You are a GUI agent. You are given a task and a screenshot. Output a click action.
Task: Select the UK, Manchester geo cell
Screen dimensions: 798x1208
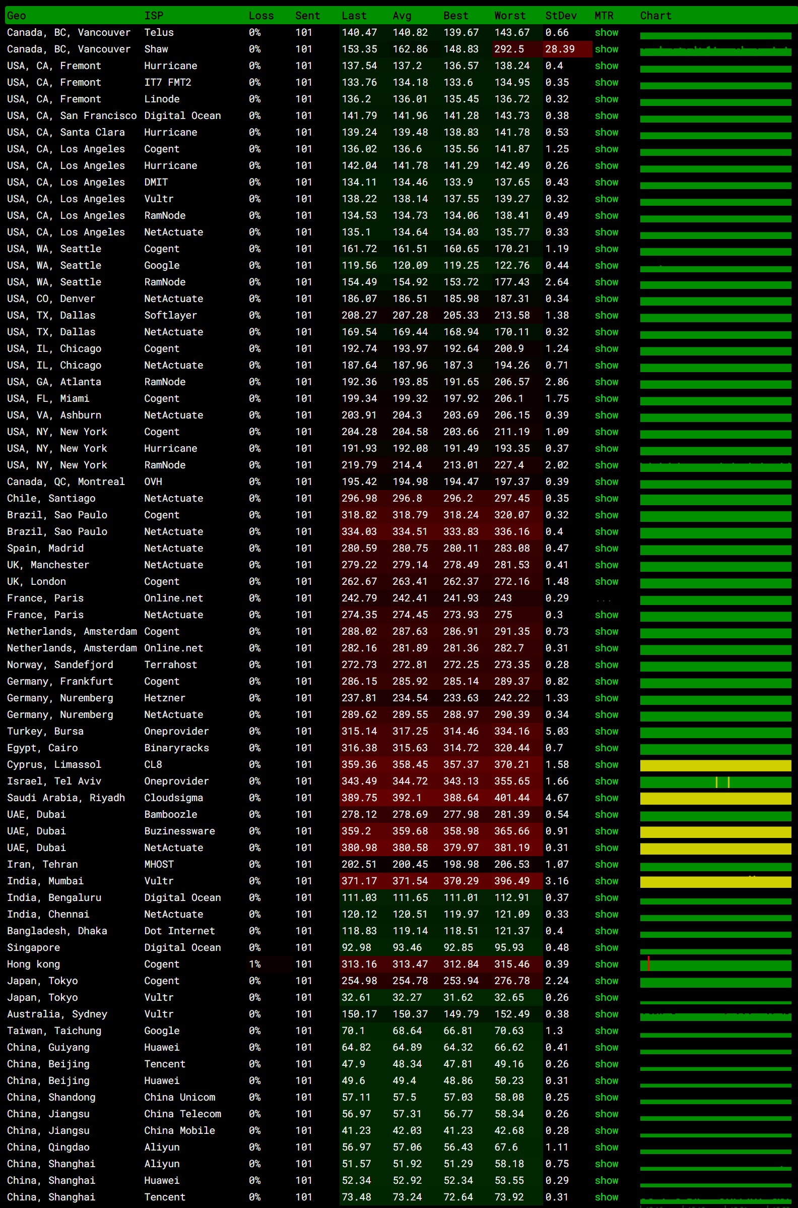click(x=48, y=565)
